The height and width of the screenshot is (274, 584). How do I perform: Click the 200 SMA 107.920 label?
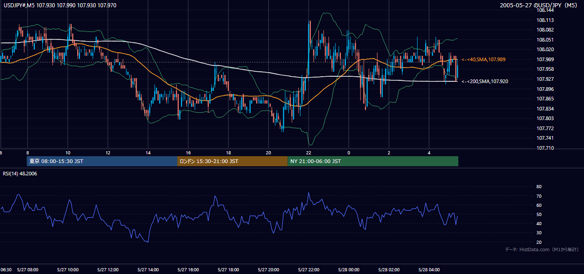point(484,81)
